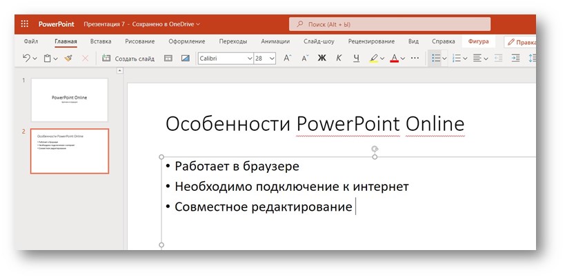Image resolution: width=565 pixels, height=279 pixels.
Task: Click the decrease indent icon
Action: 498,59
